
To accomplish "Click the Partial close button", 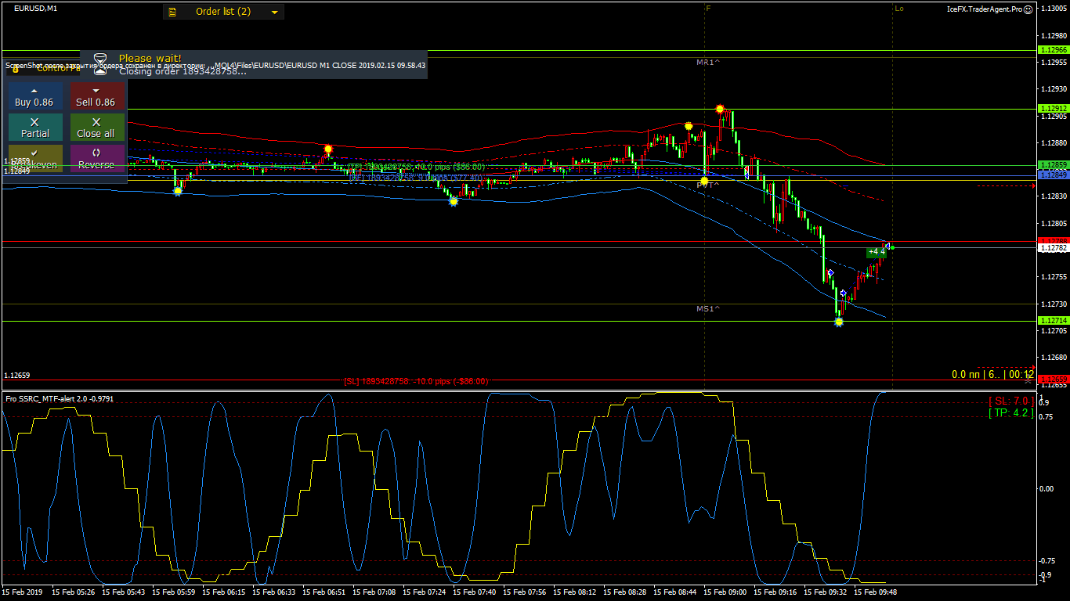I will (35, 128).
